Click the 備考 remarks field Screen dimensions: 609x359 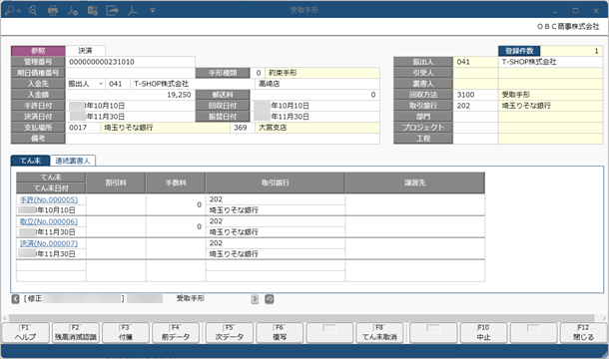click(x=223, y=139)
